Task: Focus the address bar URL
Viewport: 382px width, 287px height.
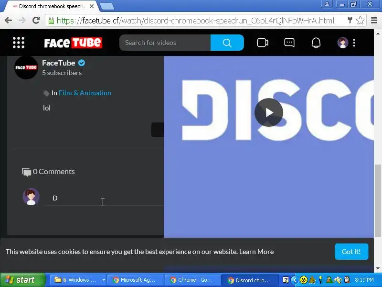Action: [195, 21]
